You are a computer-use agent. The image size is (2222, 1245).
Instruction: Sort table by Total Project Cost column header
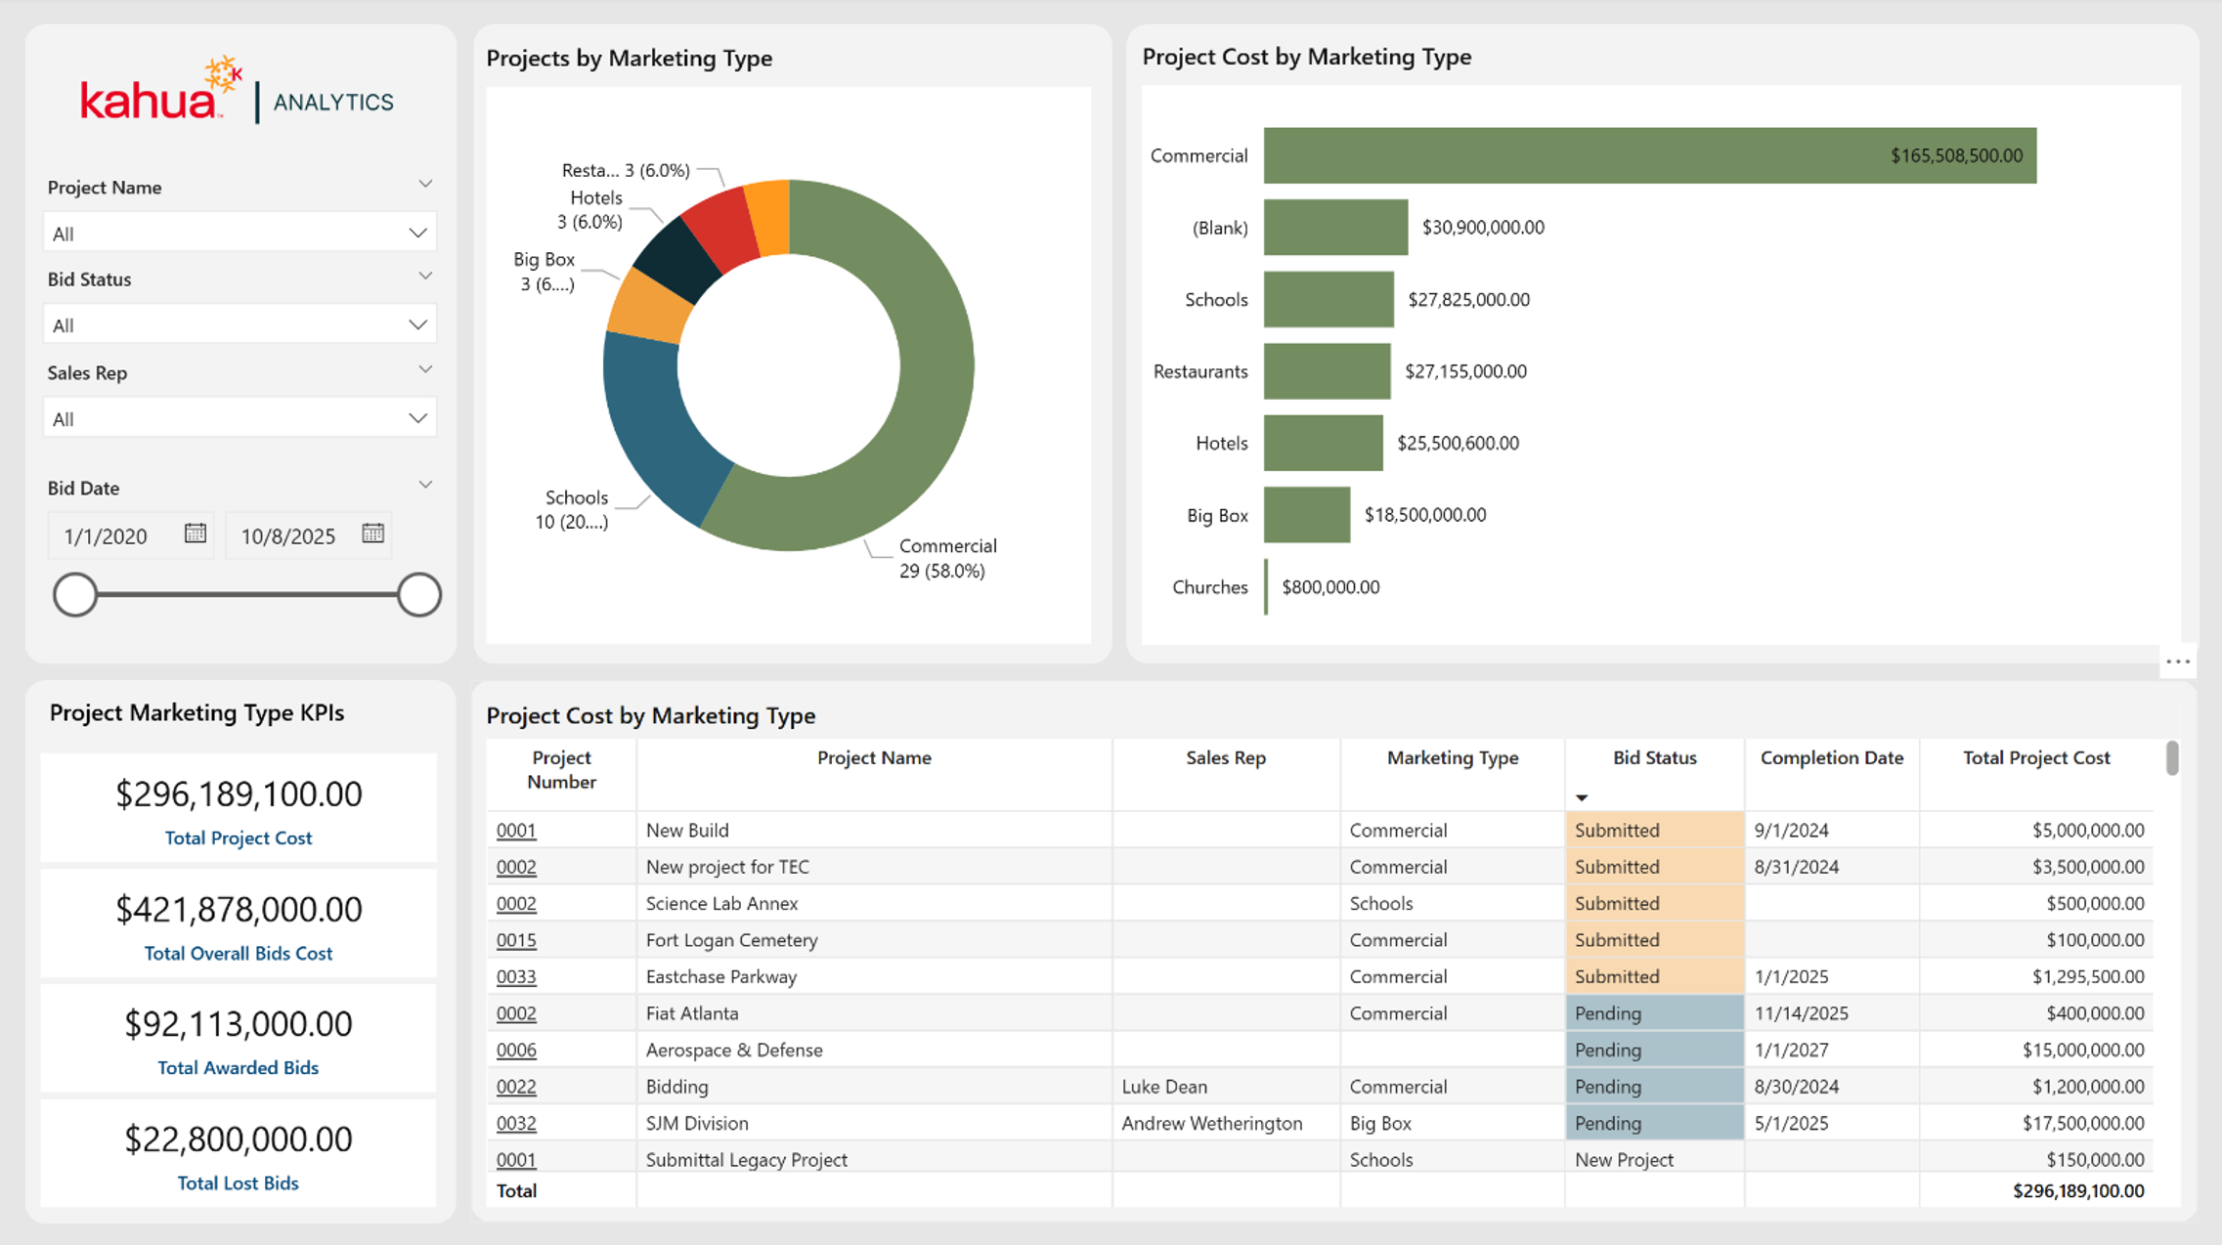point(2036,757)
